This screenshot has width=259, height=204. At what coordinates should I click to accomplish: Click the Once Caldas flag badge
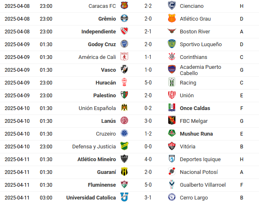pos(172,108)
